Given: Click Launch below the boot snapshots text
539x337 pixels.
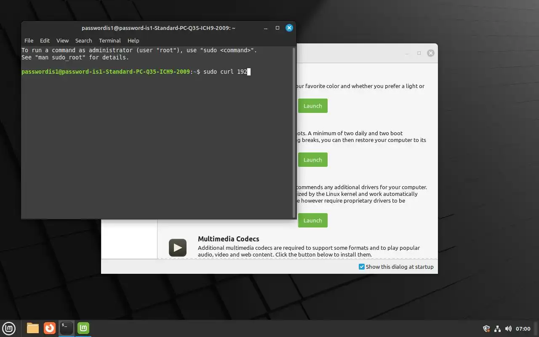Looking at the screenshot, I should (x=312, y=160).
